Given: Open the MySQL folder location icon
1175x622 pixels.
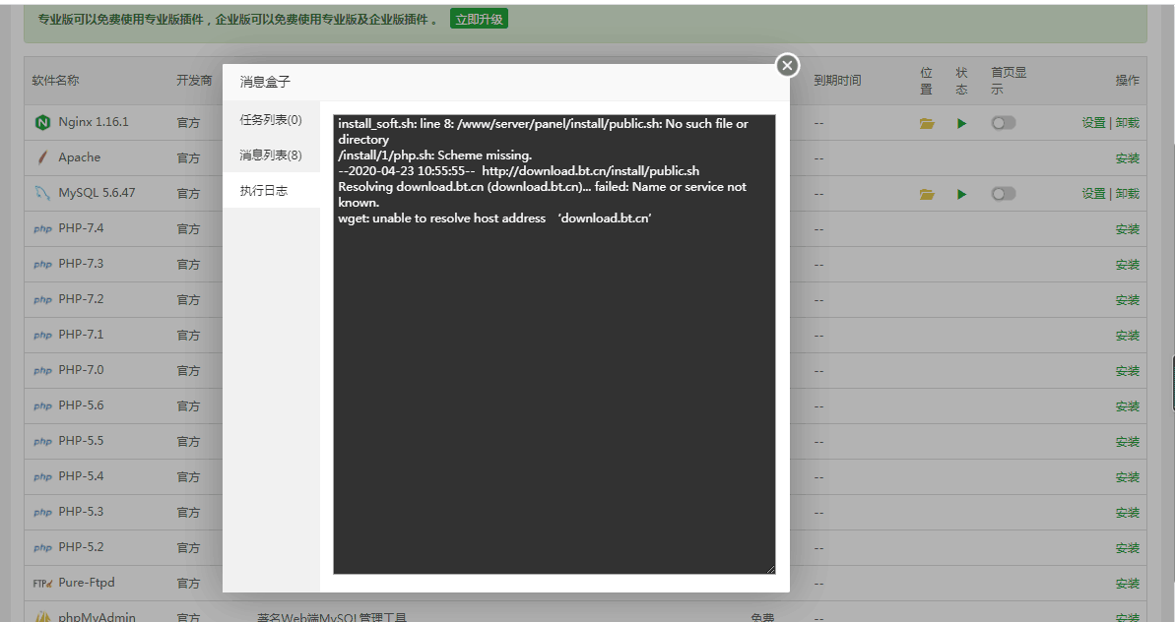Looking at the screenshot, I should click(927, 194).
